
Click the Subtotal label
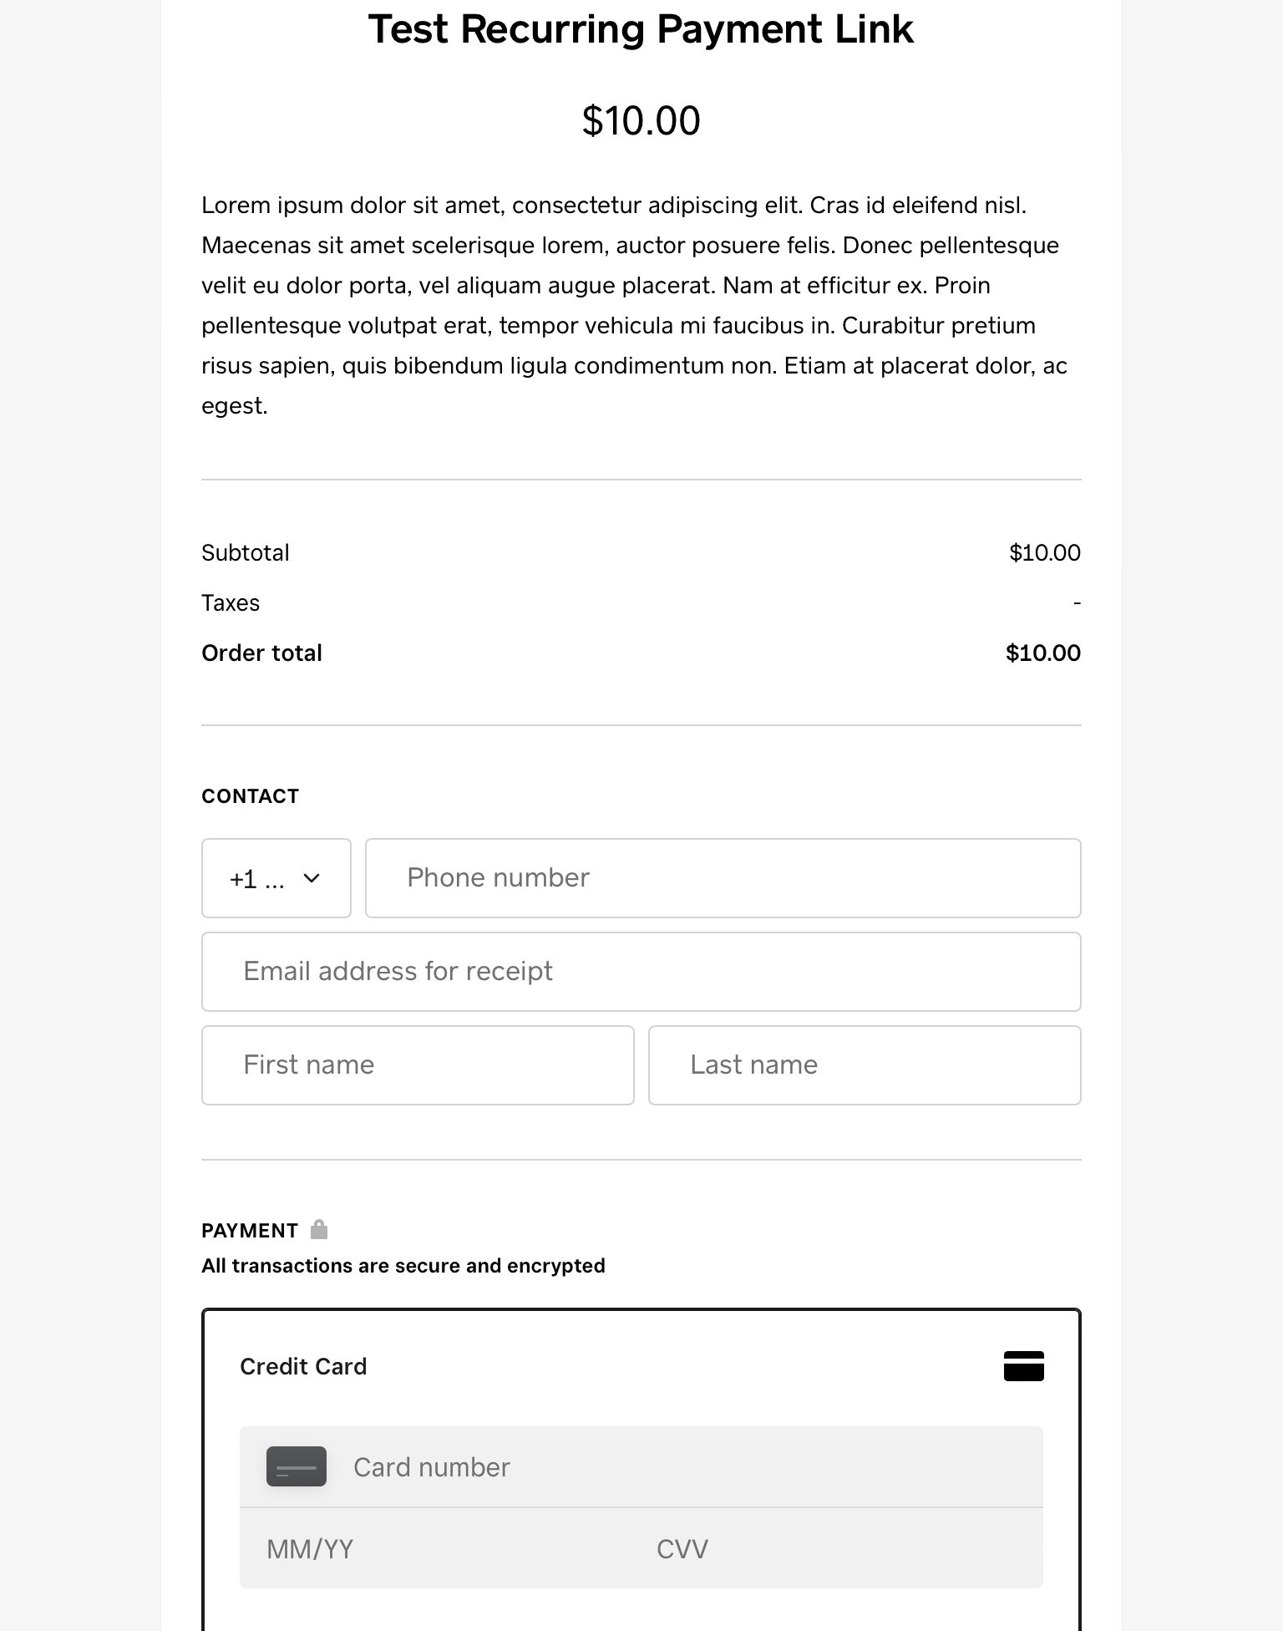(x=246, y=552)
